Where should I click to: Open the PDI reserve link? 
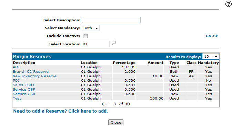point(16,81)
